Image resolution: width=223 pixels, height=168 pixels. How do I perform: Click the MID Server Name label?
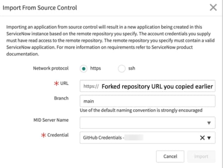tap(51, 120)
